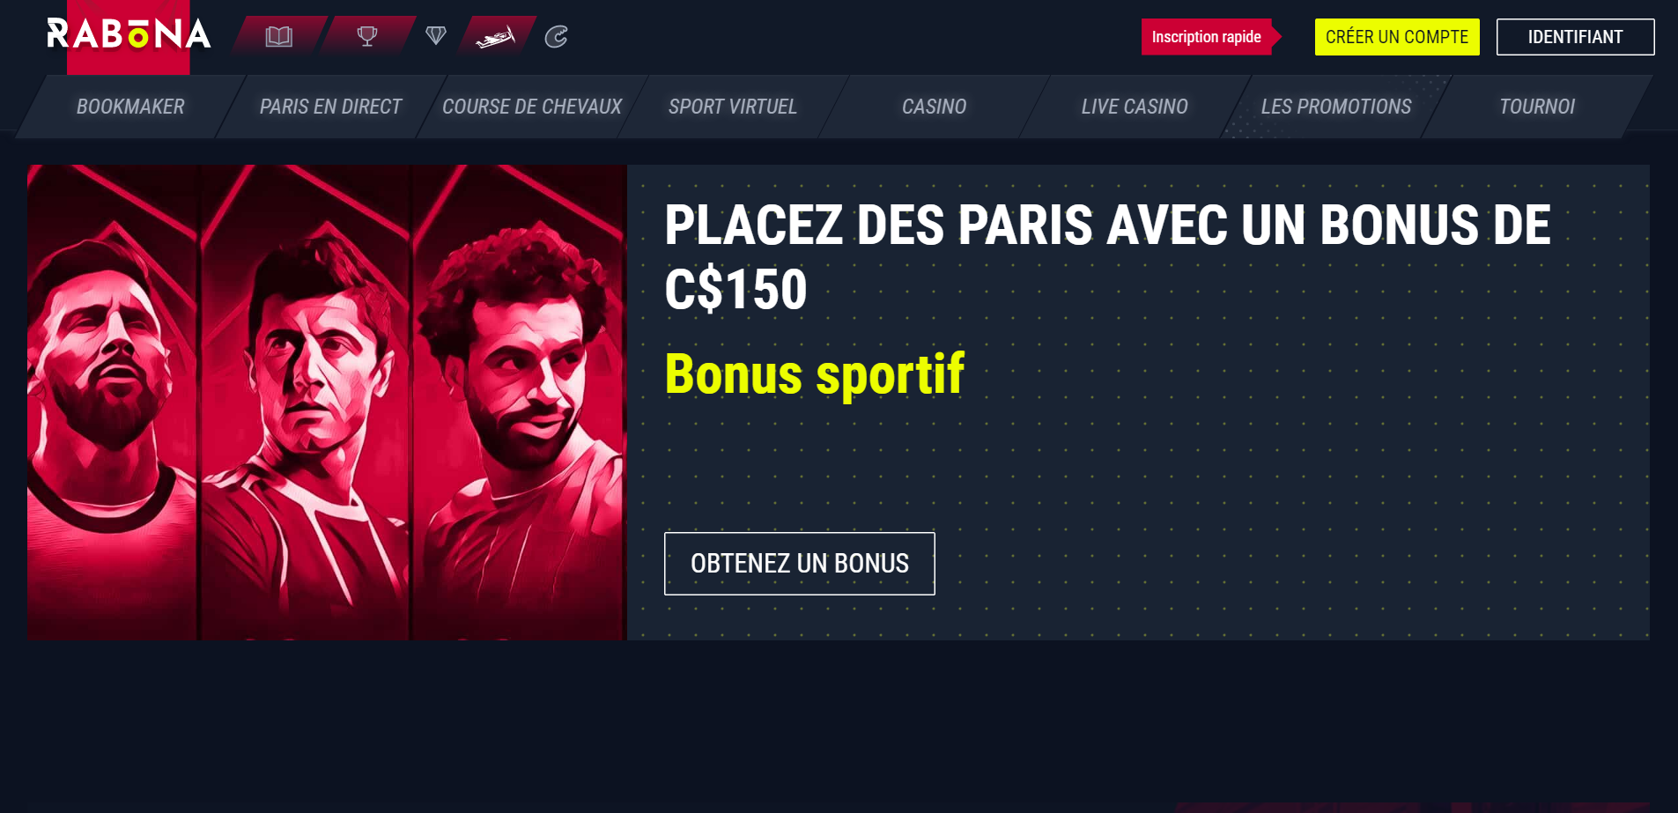Go to the Bookmaker tab
1678x813 pixels.
click(x=130, y=107)
